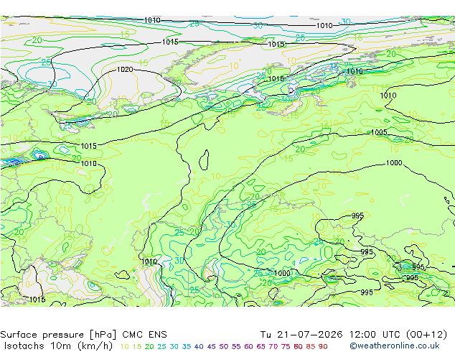Viewport: 455px width, 352px height.
Task: Click legend value 55 in the scale
Action: [x=236, y=346]
